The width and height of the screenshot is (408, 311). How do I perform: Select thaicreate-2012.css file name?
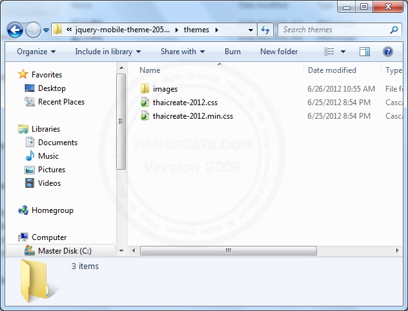click(x=185, y=103)
